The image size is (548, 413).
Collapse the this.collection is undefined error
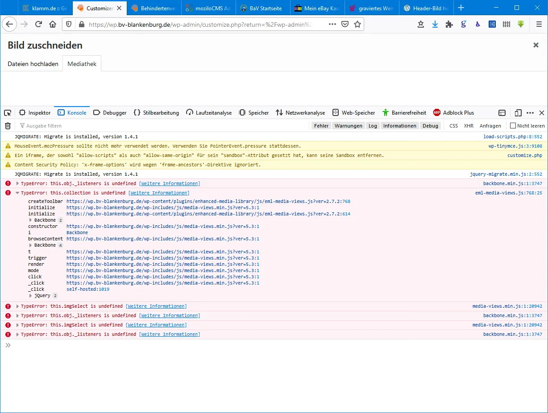tap(17, 193)
